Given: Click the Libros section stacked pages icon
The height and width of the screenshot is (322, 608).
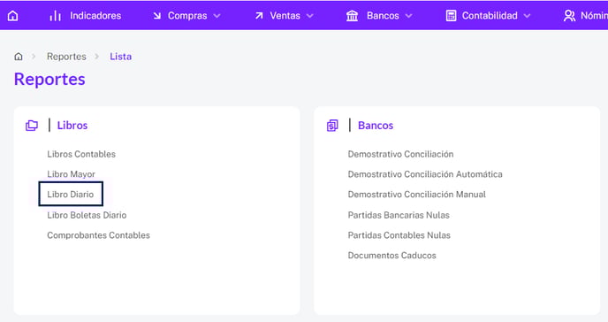Looking at the screenshot, I should point(32,126).
